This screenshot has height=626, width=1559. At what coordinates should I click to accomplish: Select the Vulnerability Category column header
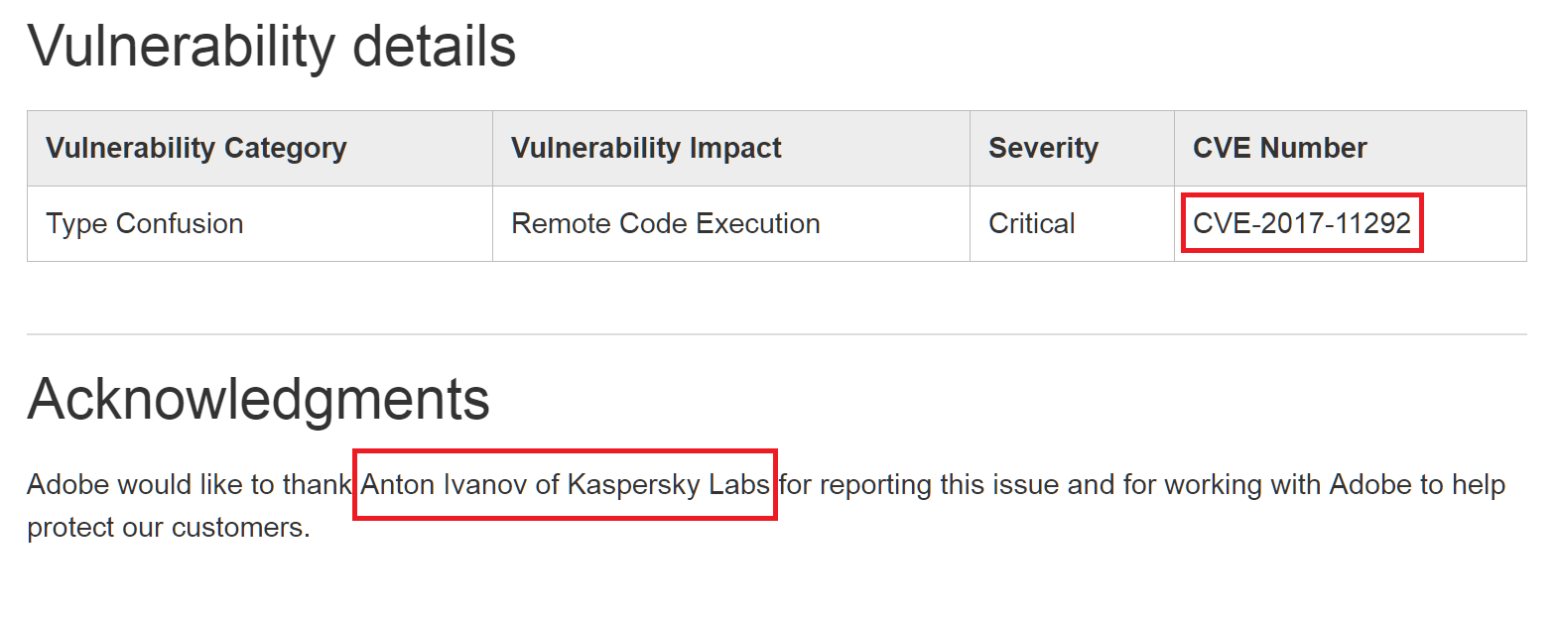tap(196, 148)
